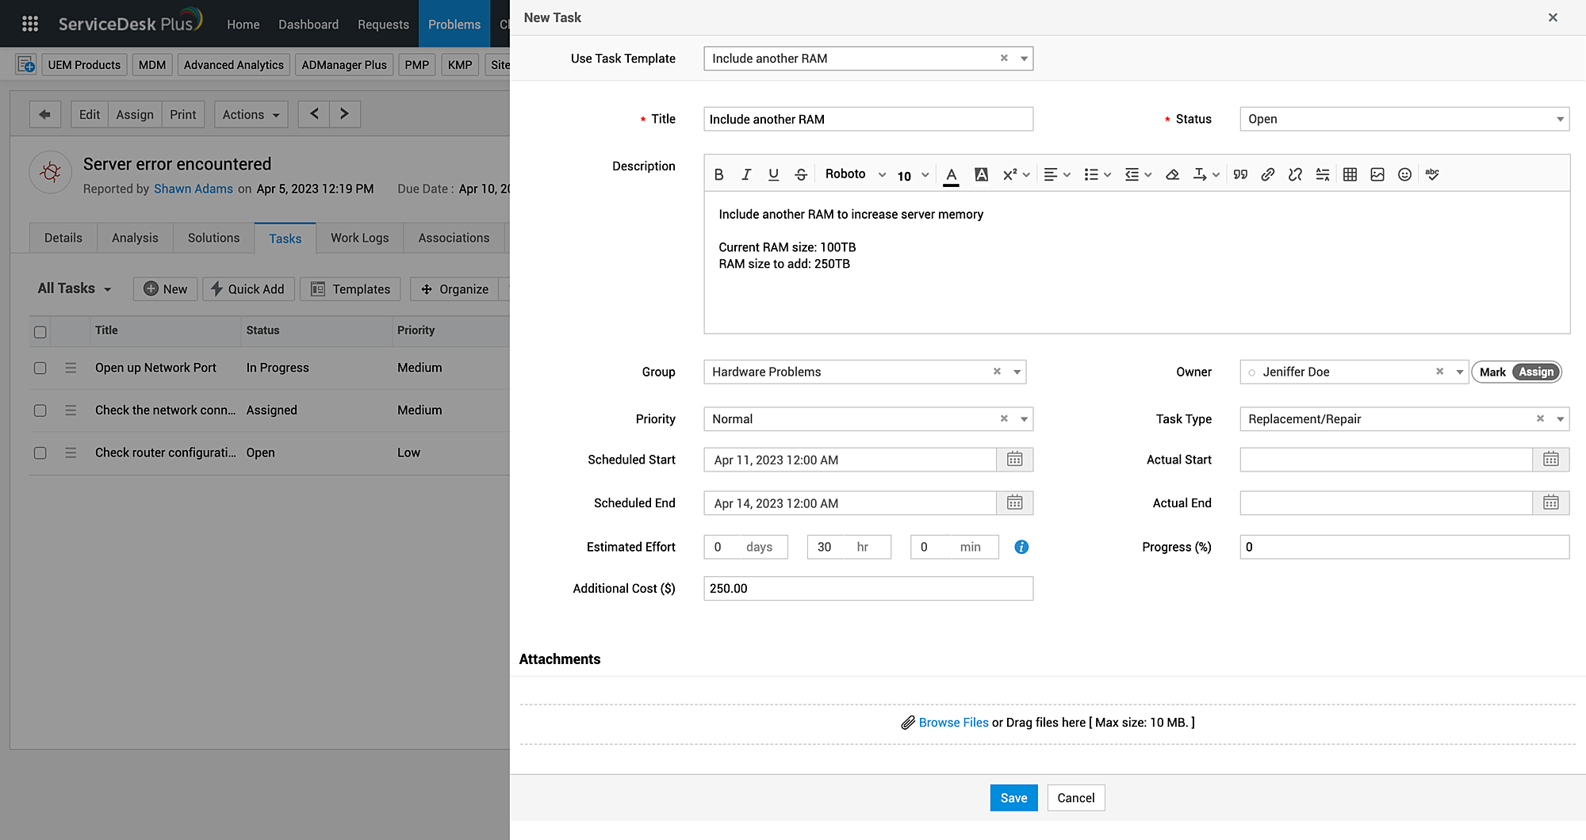
Task: Open the Priority dropdown list
Action: coord(1024,419)
